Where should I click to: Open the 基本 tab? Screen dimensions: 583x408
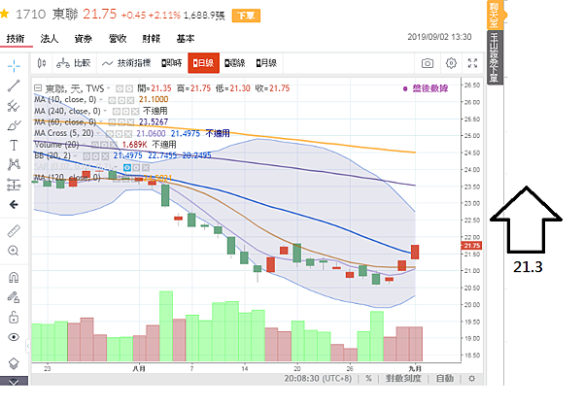point(186,39)
